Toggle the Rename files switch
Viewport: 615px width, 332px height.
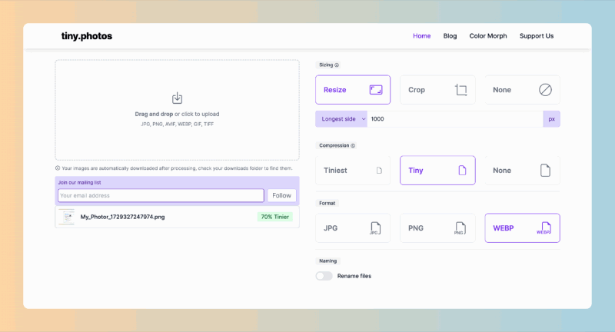[324, 276]
